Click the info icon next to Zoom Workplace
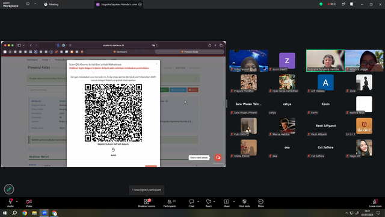Viewport: 385px width, 217px height. click(x=28, y=4)
